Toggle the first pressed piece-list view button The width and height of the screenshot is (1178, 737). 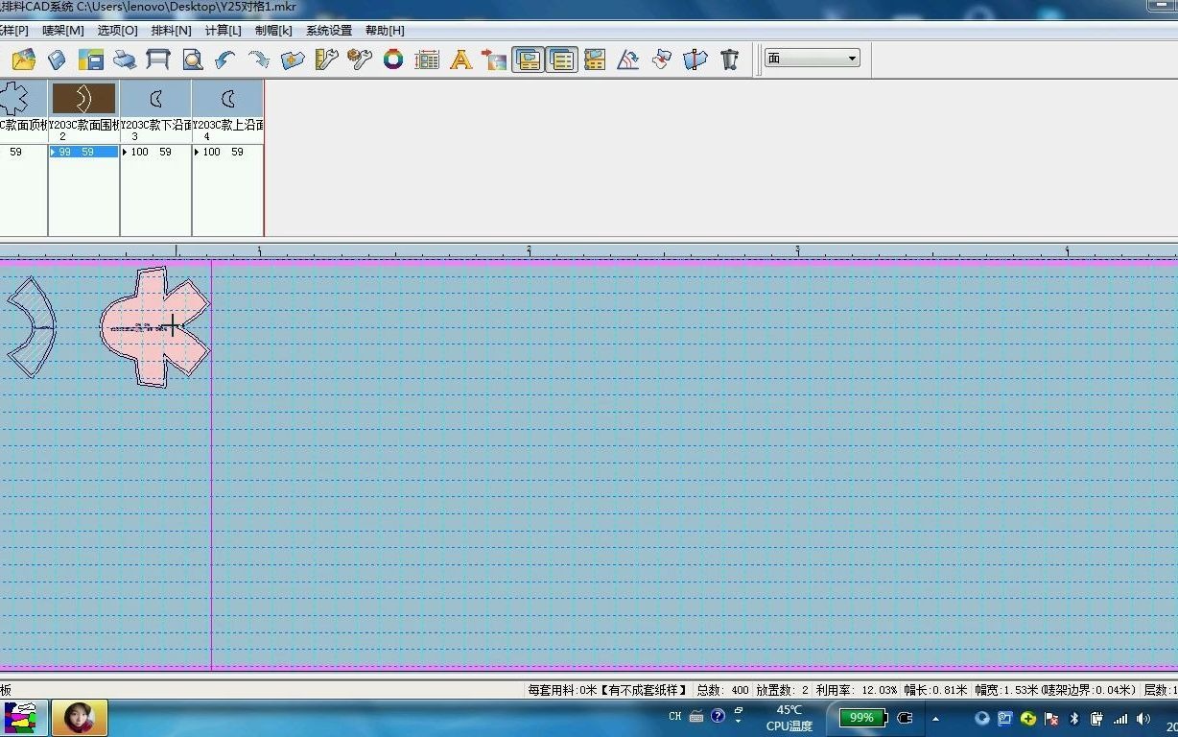[x=528, y=59]
